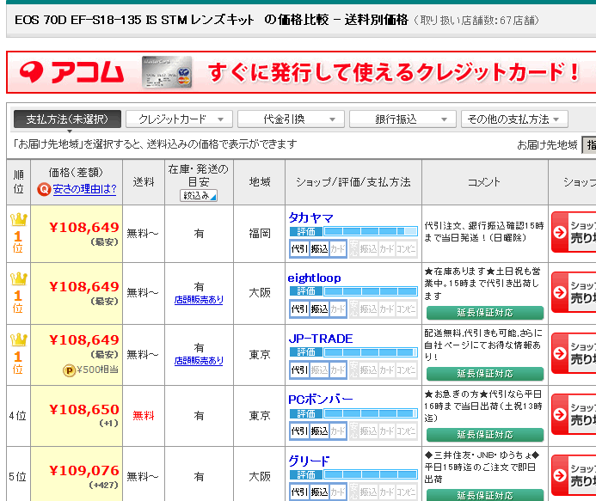The width and height of the screenshot is (596, 501).
Task: Click the 評価 rating bar for JP-TRADE
Action: (x=353, y=352)
